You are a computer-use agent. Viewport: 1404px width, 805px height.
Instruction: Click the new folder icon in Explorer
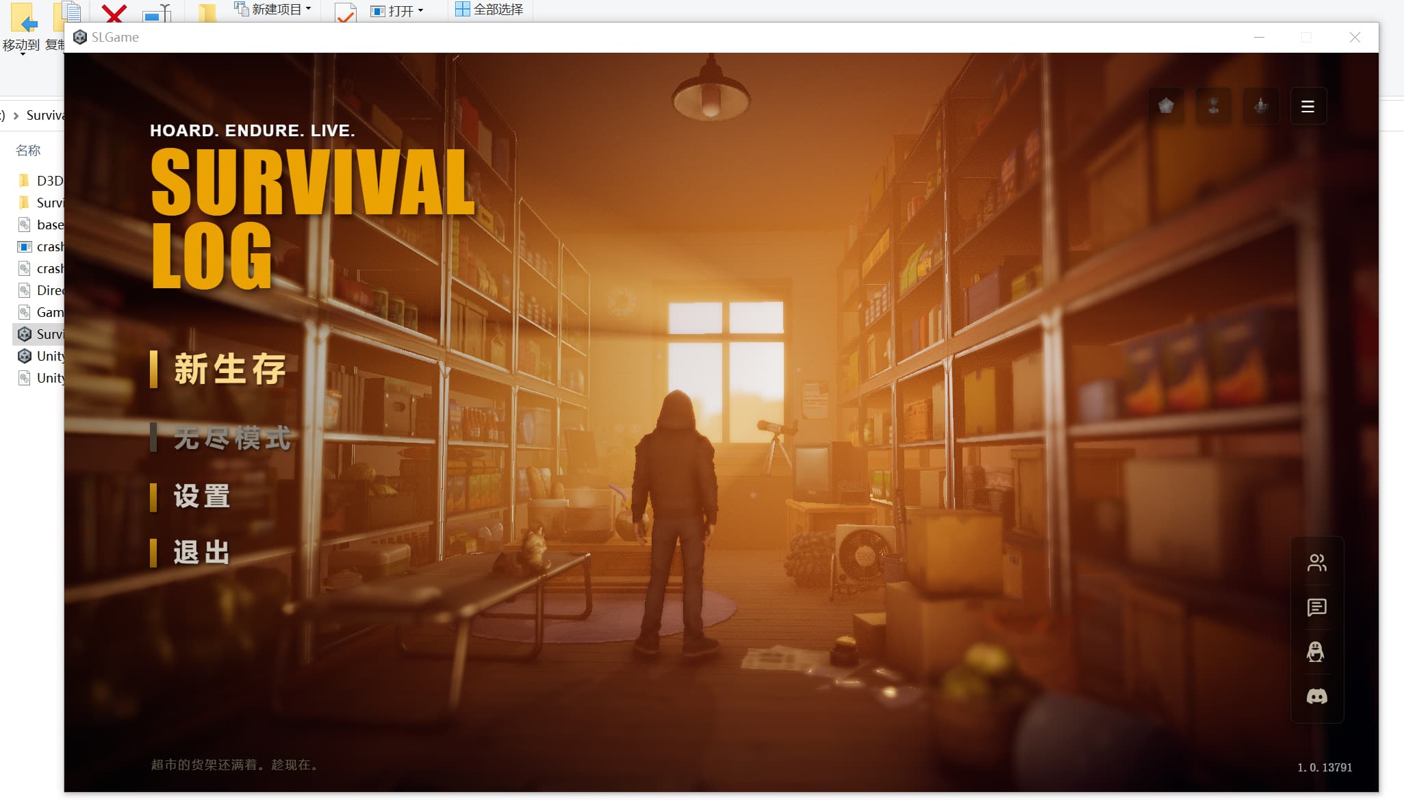point(207,13)
